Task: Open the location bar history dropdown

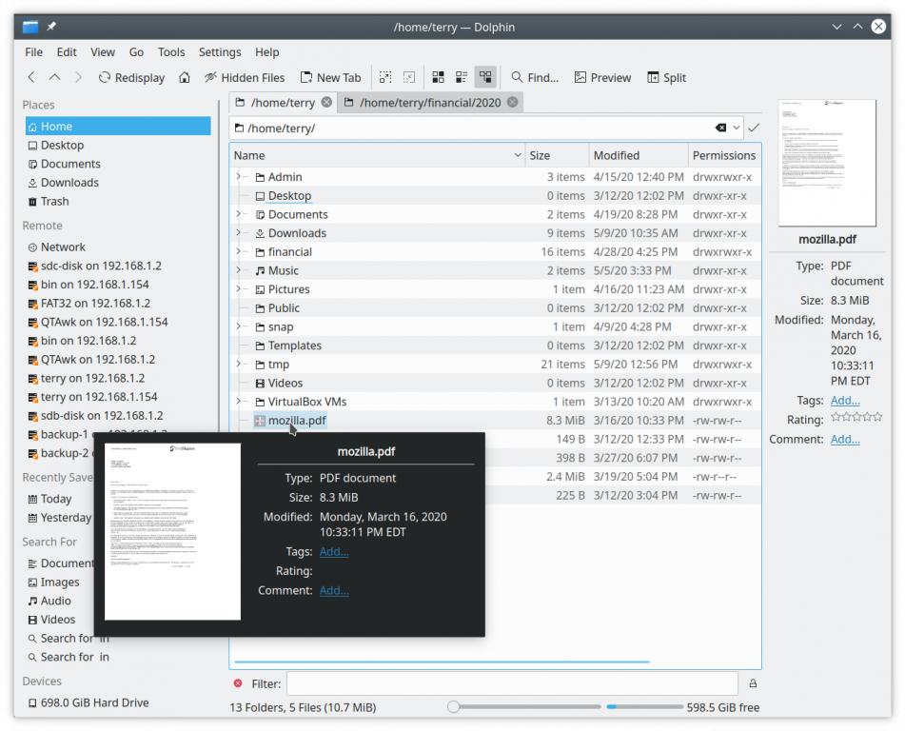Action: [737, 128]
